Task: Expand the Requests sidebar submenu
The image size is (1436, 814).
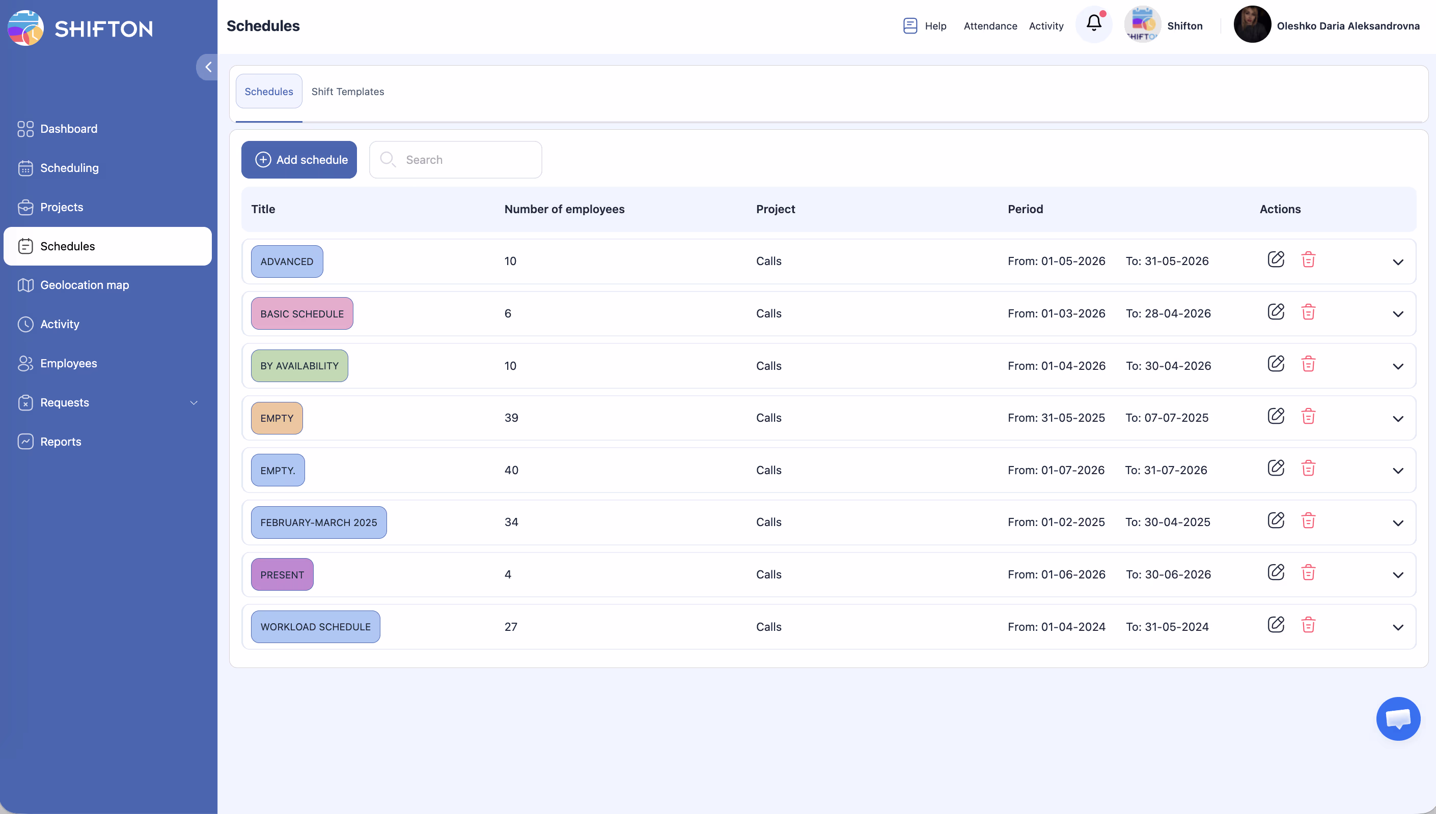Action: coord(194,402)
